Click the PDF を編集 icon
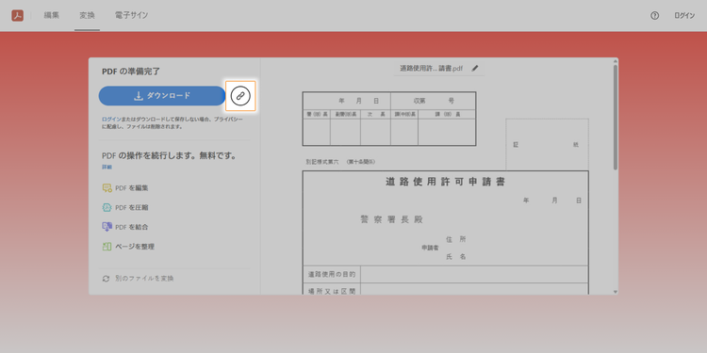Screen dimensions: 707x353 (107, 188)
